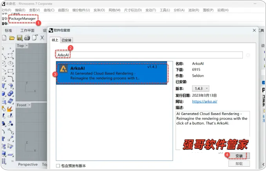Click the author name Seldon
This screenshot has height=171, width=266.
(x=198, y=76)
